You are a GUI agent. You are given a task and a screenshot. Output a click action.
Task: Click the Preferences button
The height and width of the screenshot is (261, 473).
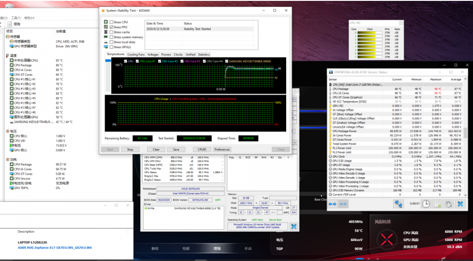click(x=222, y=149)
